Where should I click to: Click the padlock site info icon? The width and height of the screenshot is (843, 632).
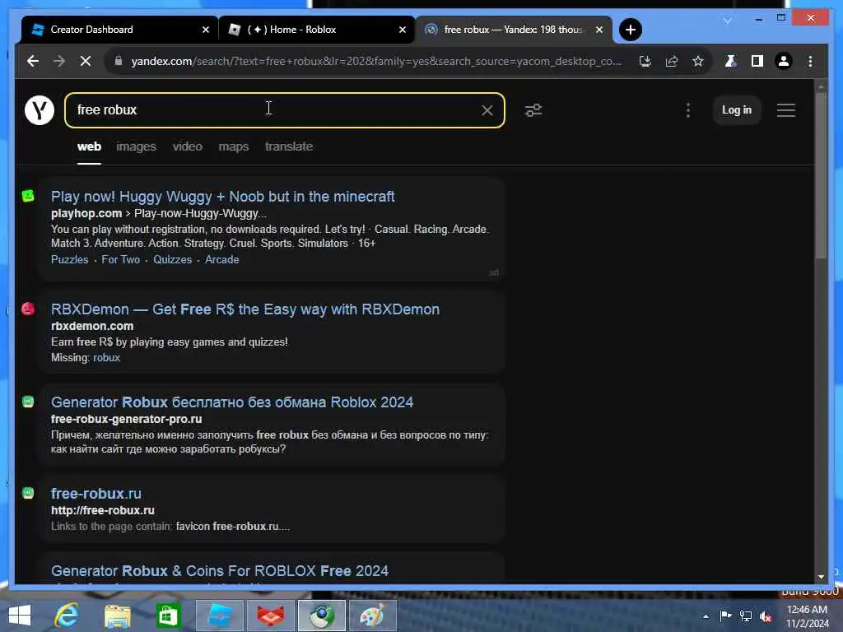click(119, 61)
